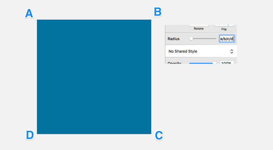Image resolution: width=273 pixels, height=150 pixels.
Task: Click the Opacity 100% input field
Action: click(x=227, y=62)
